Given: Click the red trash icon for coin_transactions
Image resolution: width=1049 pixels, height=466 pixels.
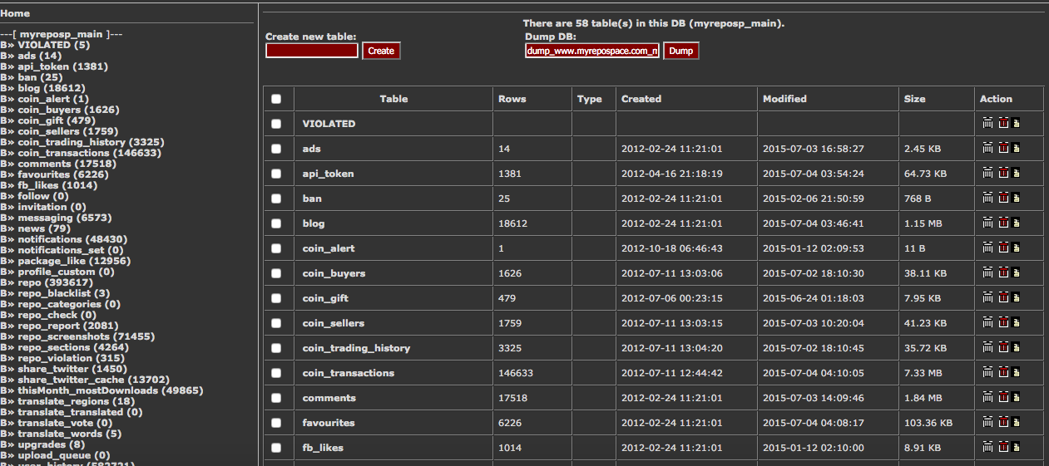Looking at the screenshot, I should 1003,372.
